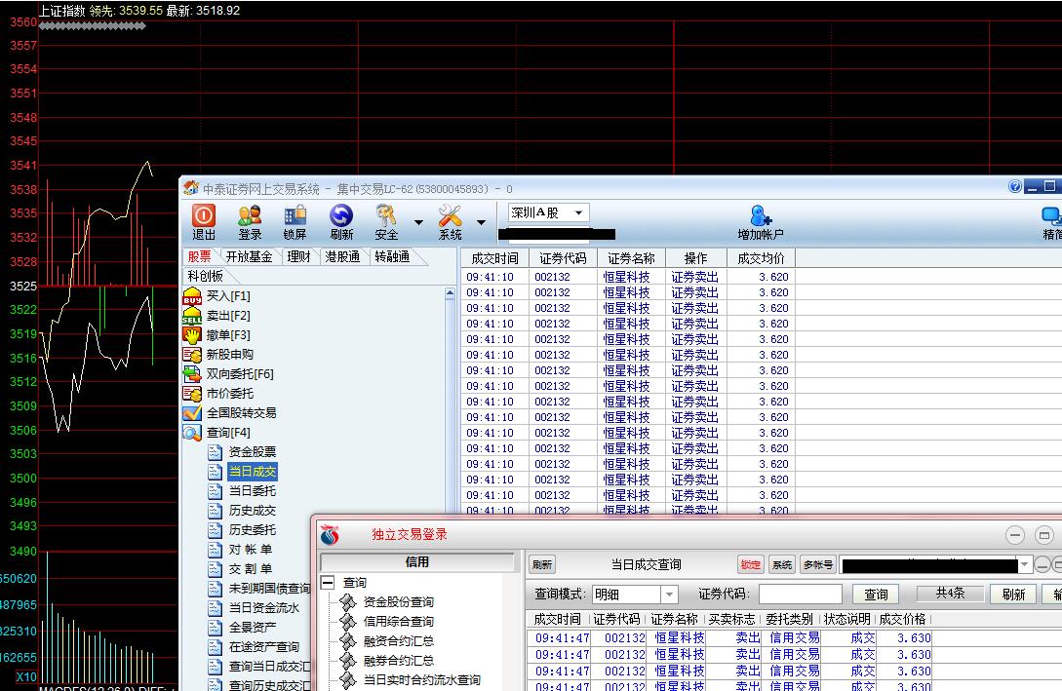Click the 查询 button beside 证券代码
This screenshot has width=1062, height=691.
pyautogui.click(x=876, y=595)
